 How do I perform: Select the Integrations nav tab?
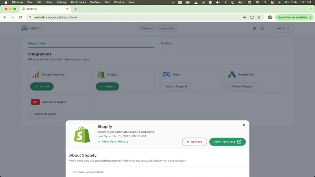[x=167, y=28]
